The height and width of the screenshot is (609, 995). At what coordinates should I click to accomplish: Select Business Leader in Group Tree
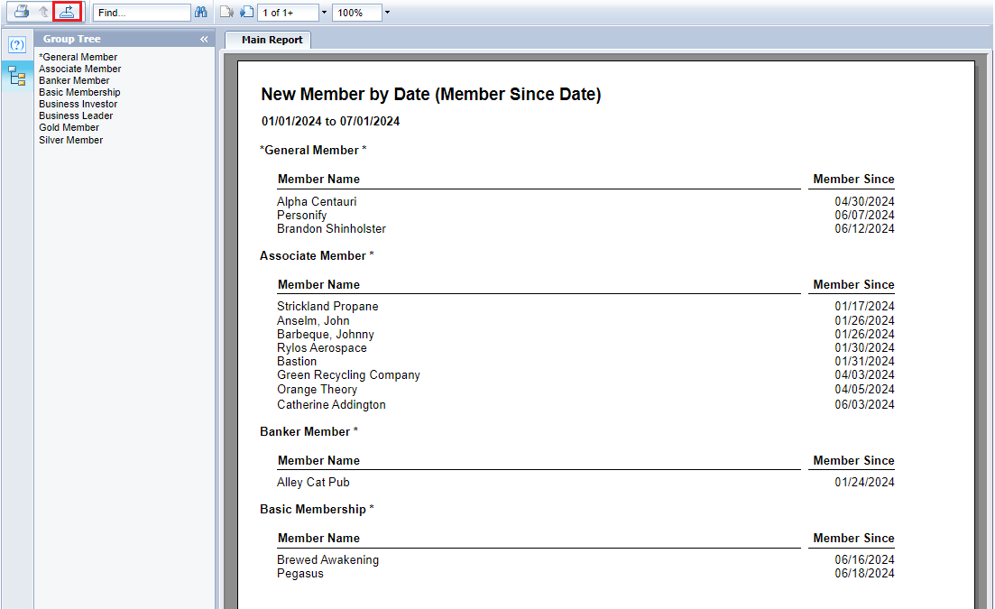coord(76,115)
